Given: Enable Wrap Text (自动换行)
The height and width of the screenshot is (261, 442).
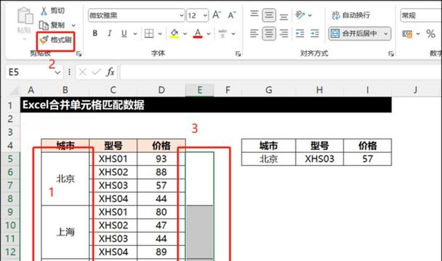Looking at the screenshot, I should click(x=351, y=15).
